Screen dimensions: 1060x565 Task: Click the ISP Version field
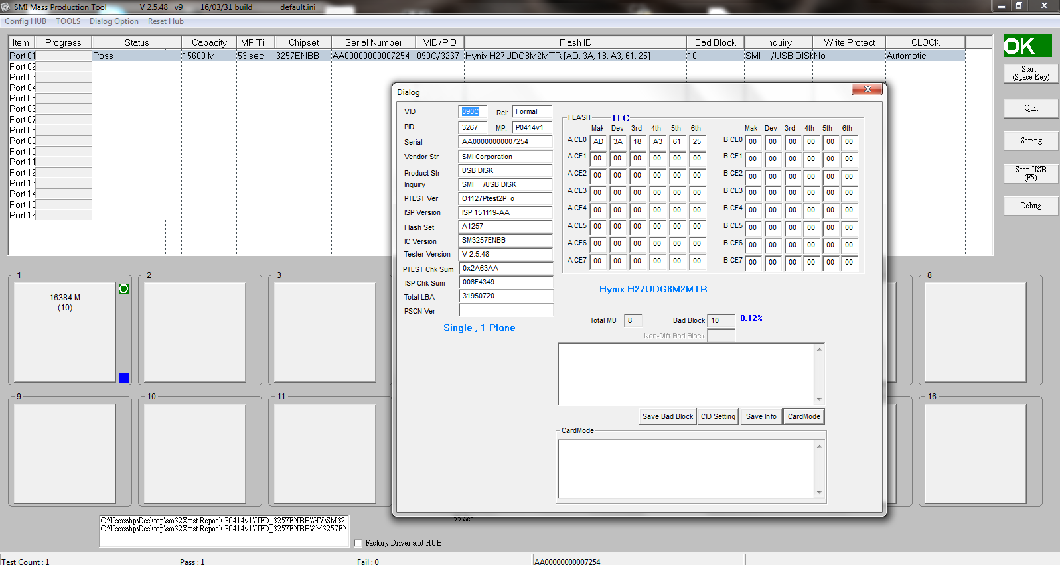[505, 212]
